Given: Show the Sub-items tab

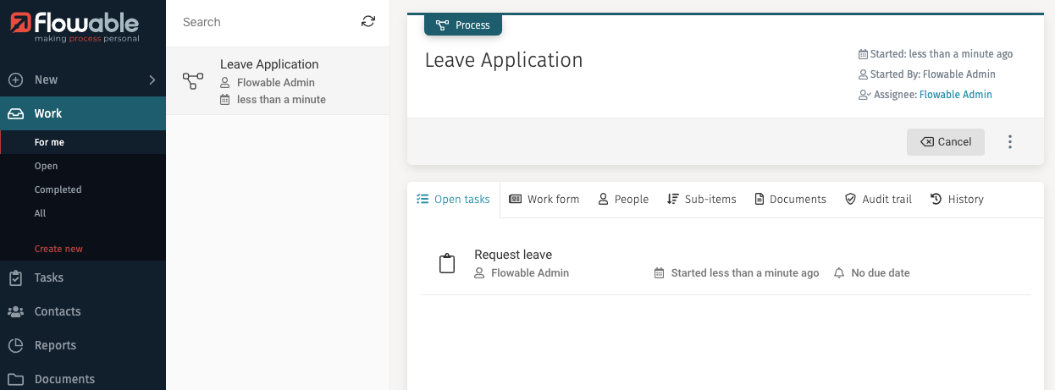Looking at the screenshot, I should tap(701, 200).
